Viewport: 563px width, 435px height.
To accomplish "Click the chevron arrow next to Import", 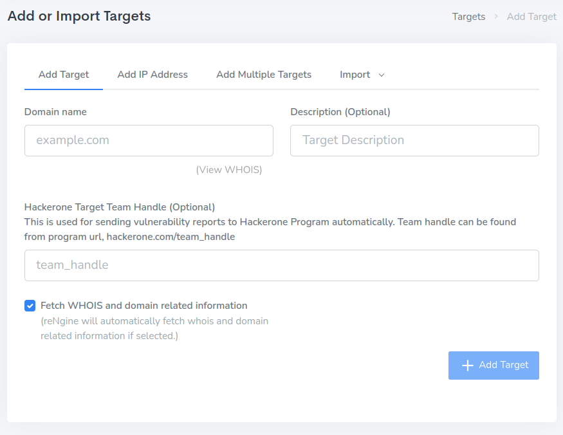I will click(x=382, y=75).
